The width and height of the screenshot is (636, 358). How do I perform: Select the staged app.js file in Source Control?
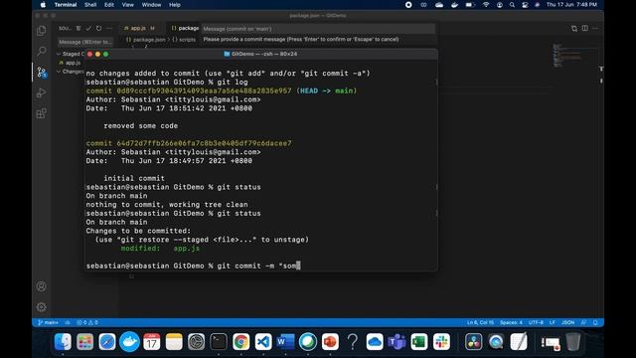pyautogui.click(x=71, y=63)
